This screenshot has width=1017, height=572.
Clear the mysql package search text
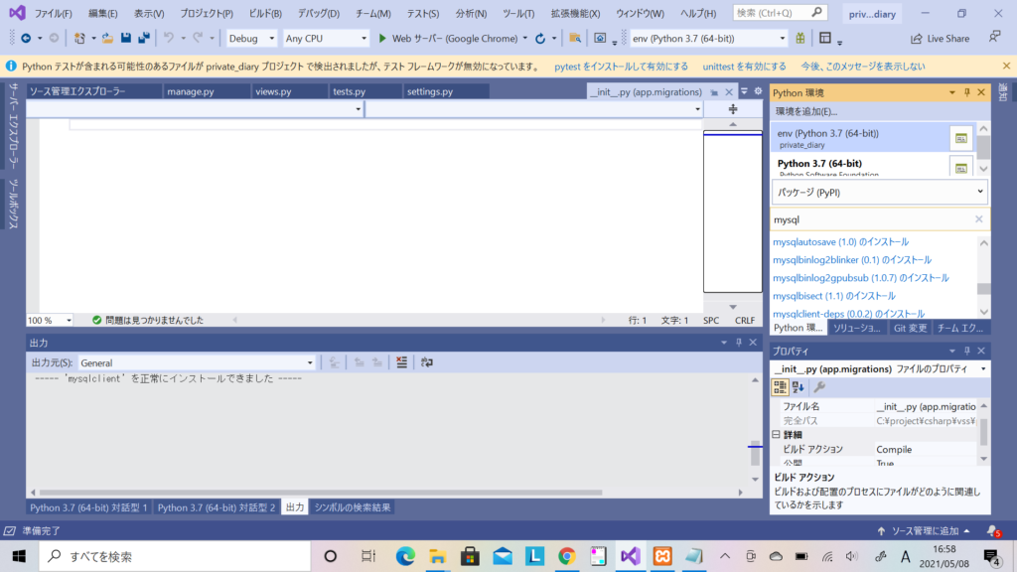pos(978,219)
